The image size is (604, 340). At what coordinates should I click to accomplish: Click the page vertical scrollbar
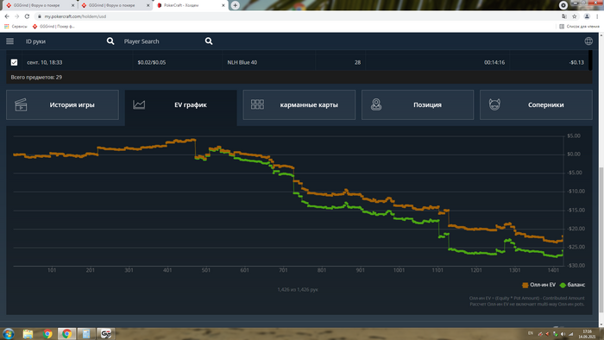pyautogui.click(x=601, y=239)
